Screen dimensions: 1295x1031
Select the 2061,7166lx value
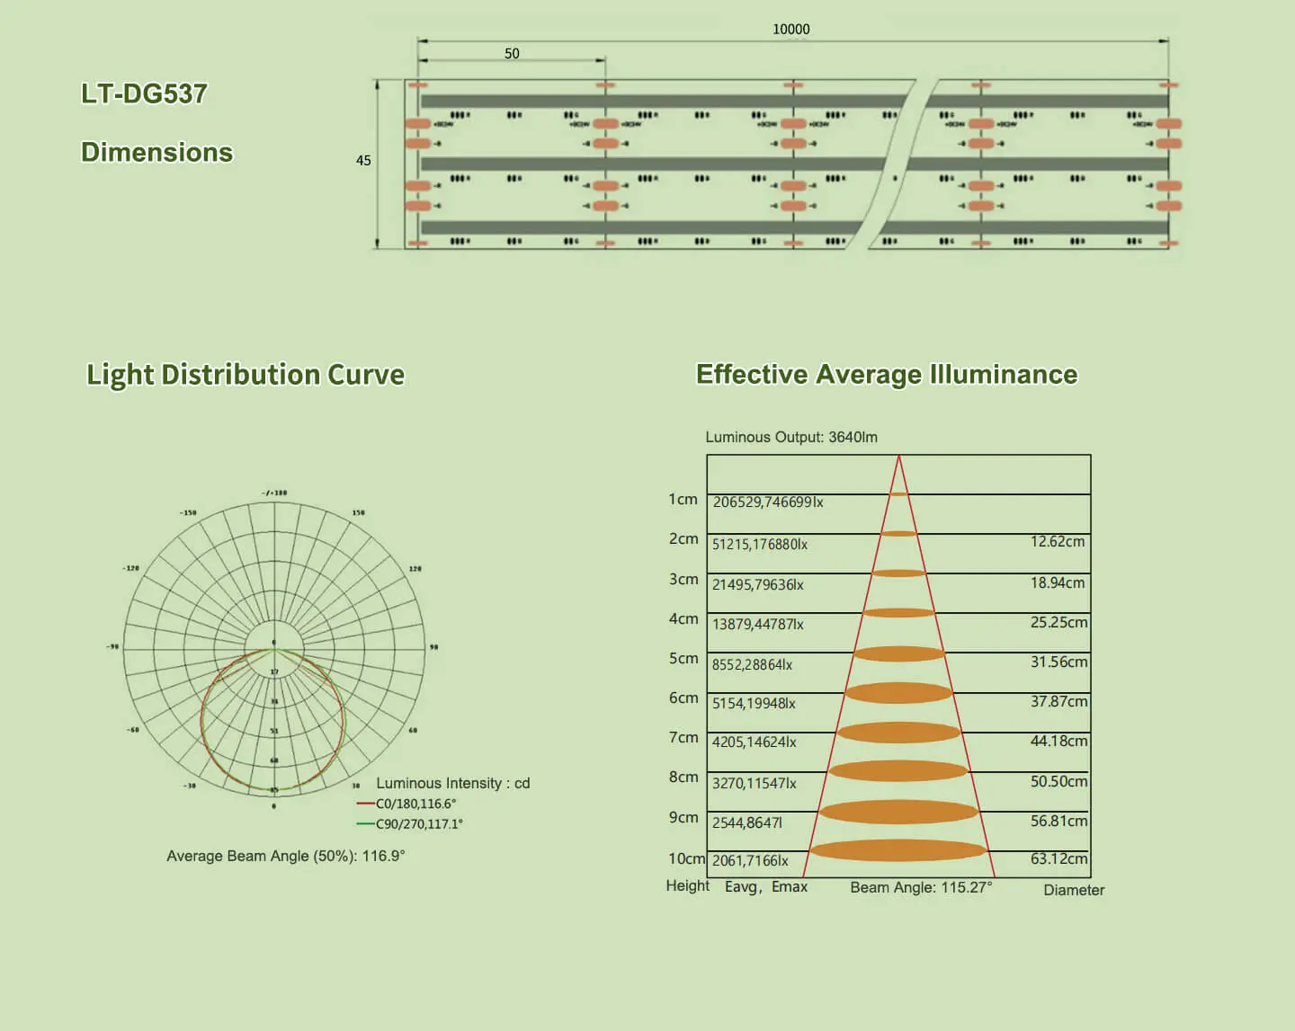750,860
